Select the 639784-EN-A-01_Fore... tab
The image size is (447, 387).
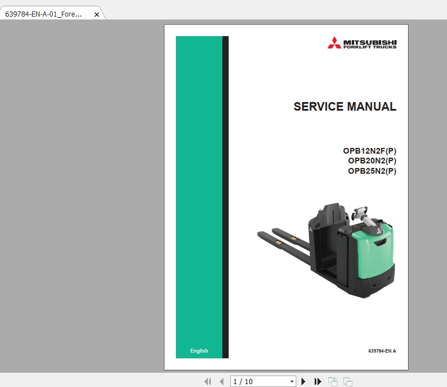point(52,14)
